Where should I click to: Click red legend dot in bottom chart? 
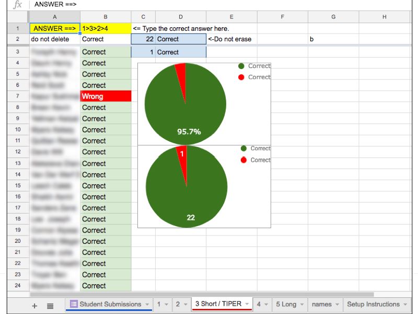coord(243,160)
